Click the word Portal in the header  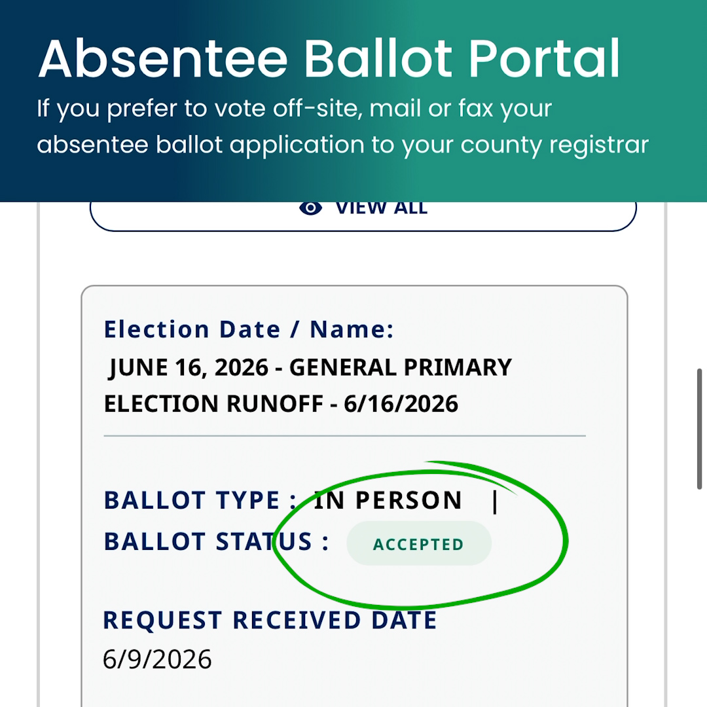click(545, 59)
